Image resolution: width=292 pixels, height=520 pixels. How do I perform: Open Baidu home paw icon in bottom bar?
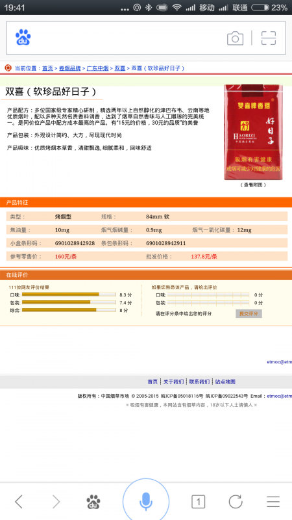click(93, 502)
